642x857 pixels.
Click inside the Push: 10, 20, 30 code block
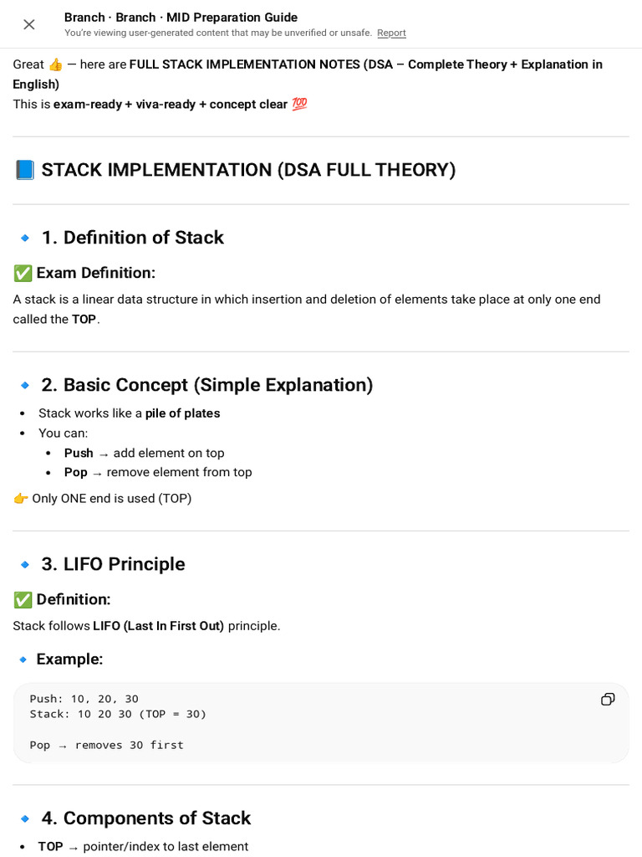pyautogui.click(x=321, y=722)
